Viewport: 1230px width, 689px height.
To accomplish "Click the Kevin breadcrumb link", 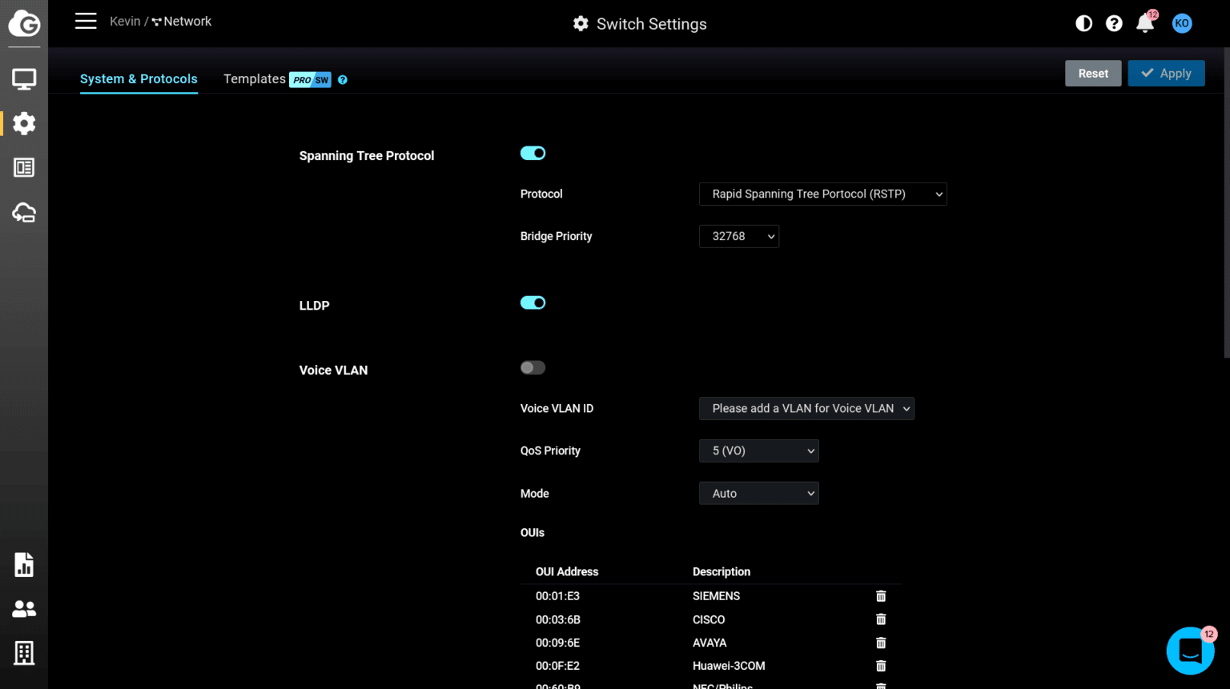I will (x=125, y=21).
